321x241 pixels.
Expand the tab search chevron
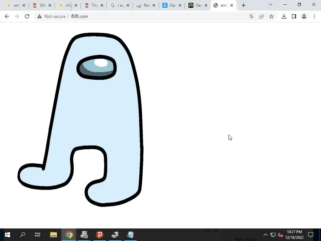[271, 4]
